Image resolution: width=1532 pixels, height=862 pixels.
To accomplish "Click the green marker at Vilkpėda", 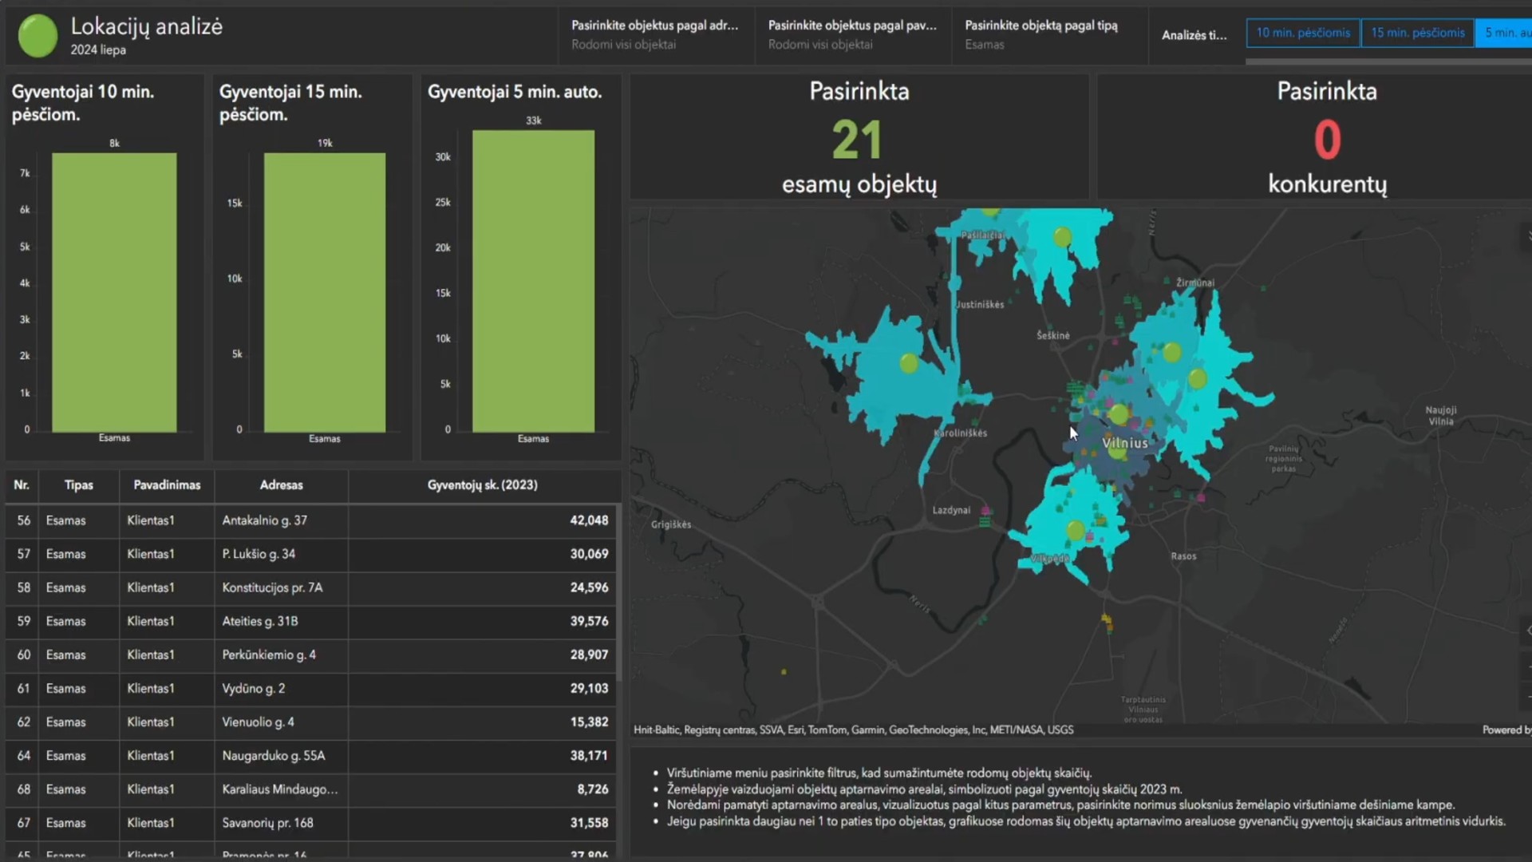I will click(x=1076, y=530).
